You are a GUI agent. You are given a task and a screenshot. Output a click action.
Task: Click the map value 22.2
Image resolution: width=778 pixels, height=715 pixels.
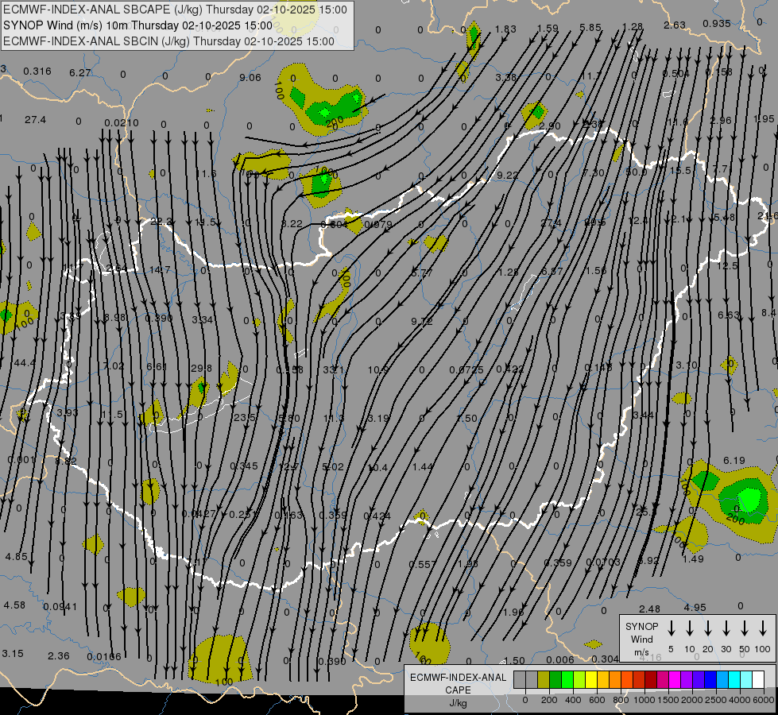tap(161, 222)
